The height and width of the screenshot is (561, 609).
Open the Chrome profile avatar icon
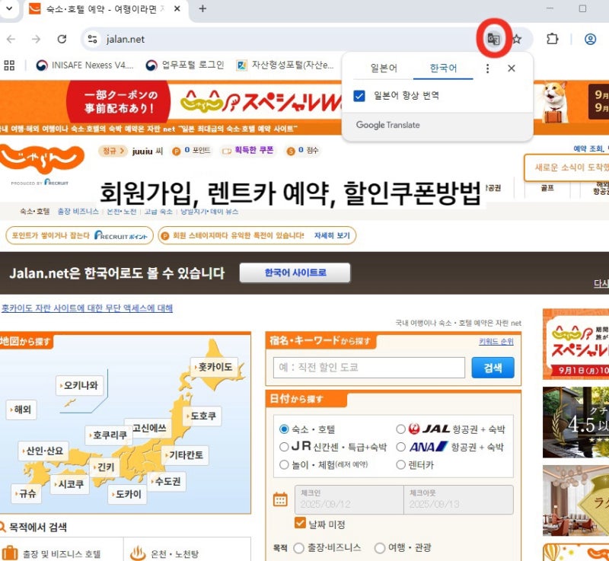pos(590,39)
